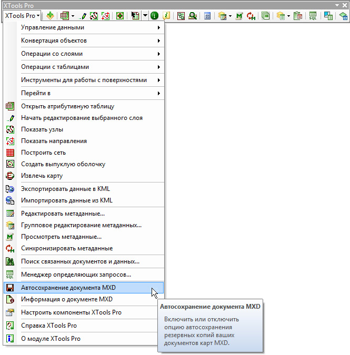Choose 'Построить сеть' from the menu
The height and width of the screenshot is (355, 350).
(x=84, y=153)
